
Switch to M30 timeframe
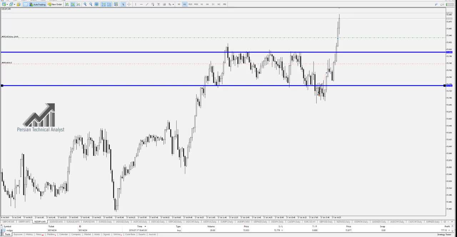(x=196, y=4)
